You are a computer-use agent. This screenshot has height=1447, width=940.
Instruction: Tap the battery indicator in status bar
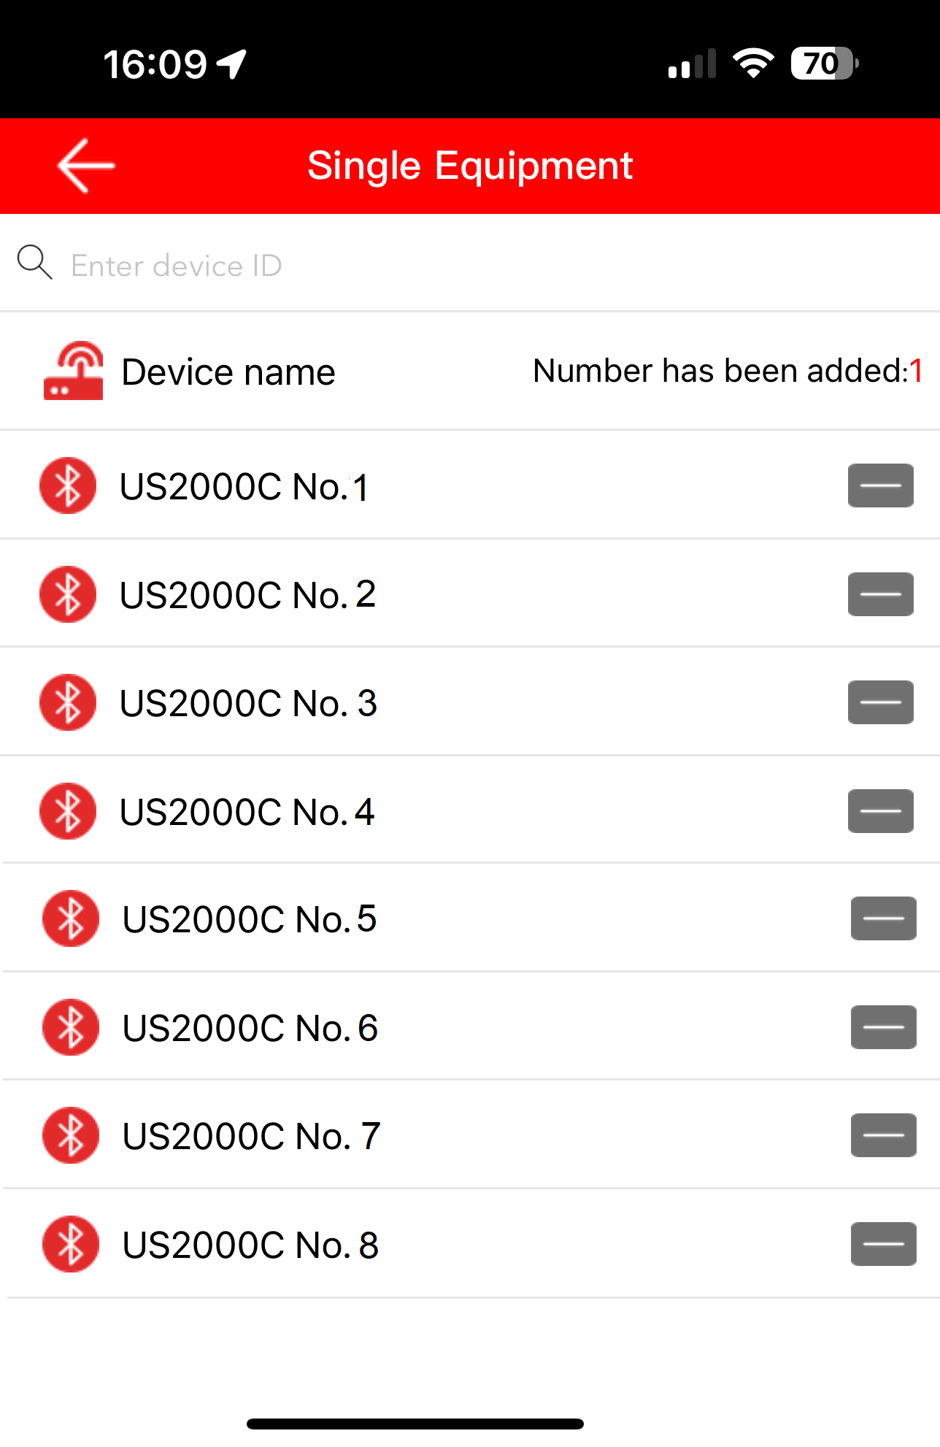pos(823,64)
